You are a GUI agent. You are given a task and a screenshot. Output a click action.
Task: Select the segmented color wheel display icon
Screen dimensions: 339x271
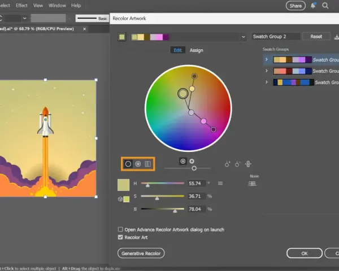[138, 164]
